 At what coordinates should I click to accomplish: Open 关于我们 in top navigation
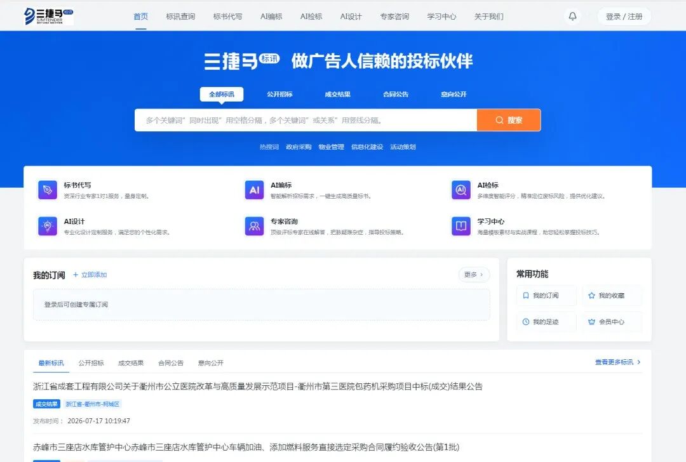488,16
